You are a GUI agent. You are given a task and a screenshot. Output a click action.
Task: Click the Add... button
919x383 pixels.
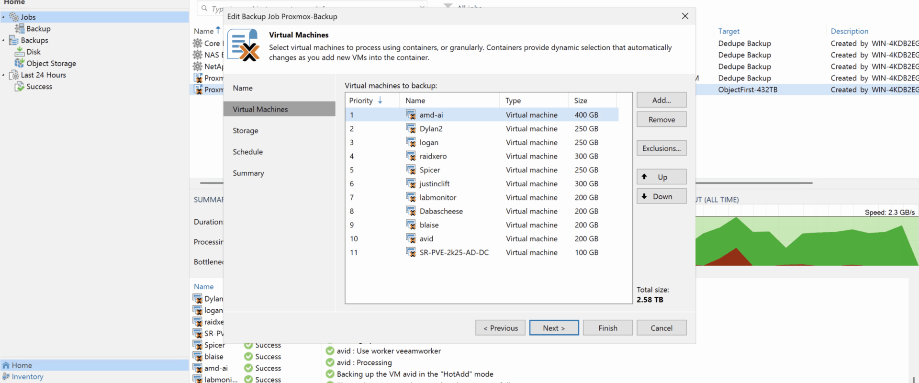[661, 100]
